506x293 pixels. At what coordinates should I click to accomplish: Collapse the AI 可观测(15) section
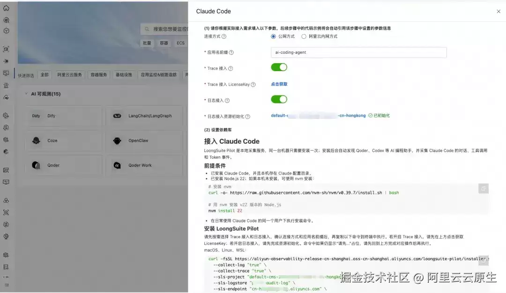[x=26, y=94]
